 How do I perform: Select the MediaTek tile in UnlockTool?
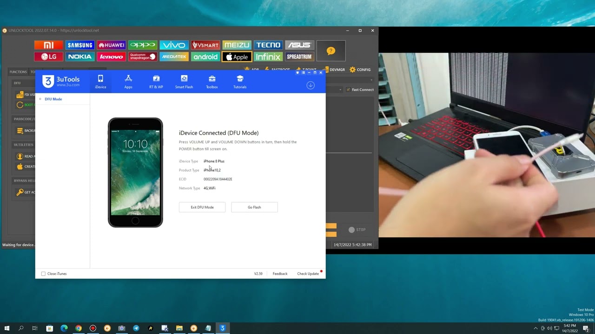174,57
